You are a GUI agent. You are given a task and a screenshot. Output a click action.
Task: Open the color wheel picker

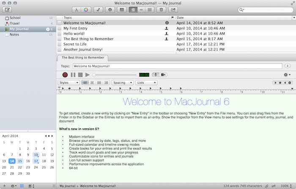86,10
